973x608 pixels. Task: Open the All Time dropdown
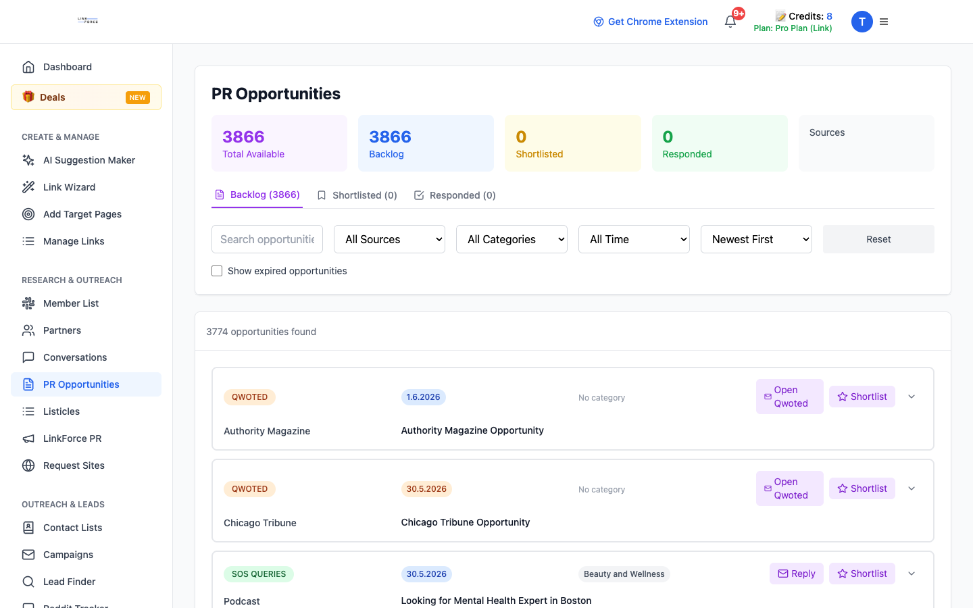pyautogui.click(x=634, y=239)
